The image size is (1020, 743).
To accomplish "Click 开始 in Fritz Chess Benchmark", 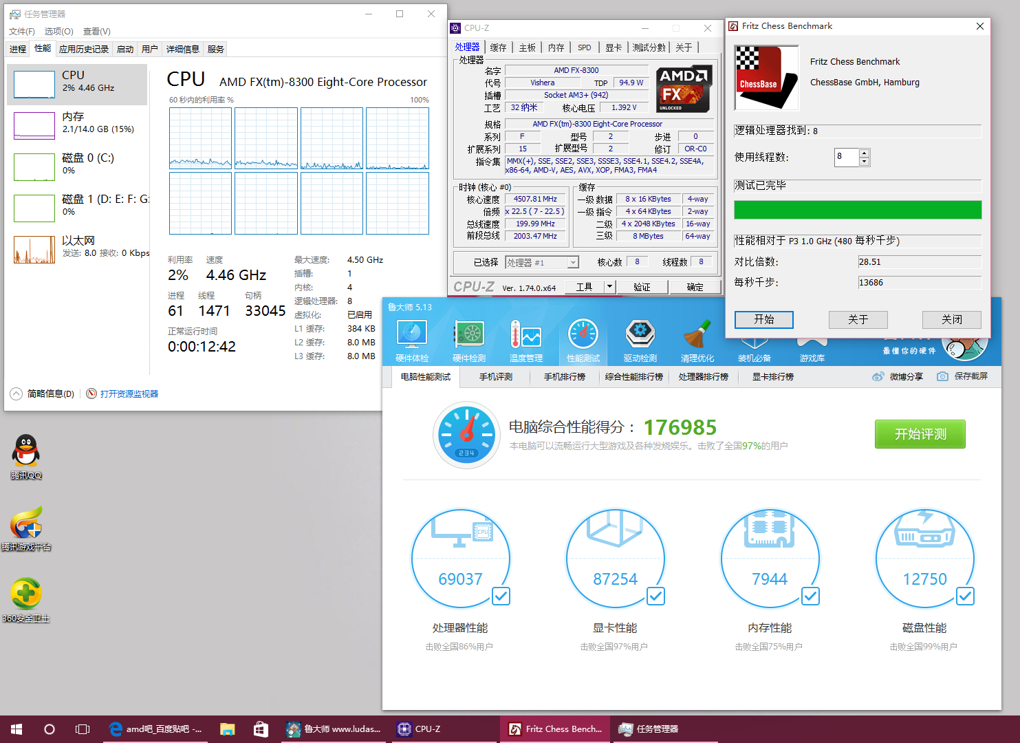I will pos(764,319).
